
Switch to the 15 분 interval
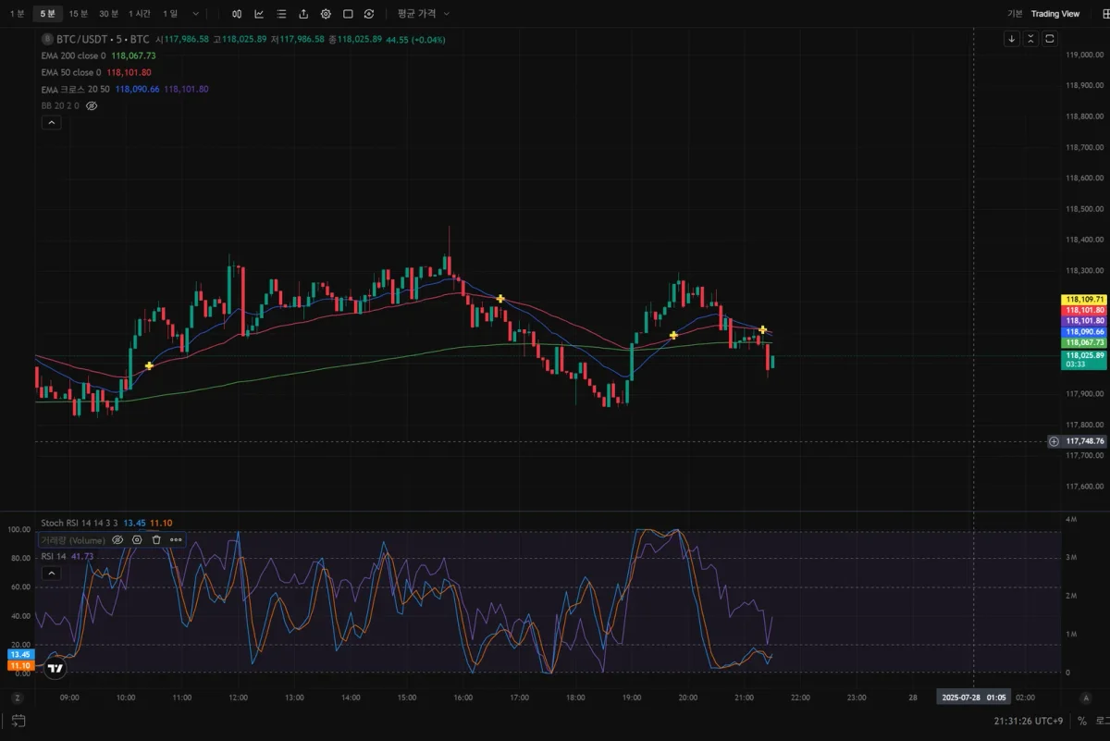click(79, 14)
